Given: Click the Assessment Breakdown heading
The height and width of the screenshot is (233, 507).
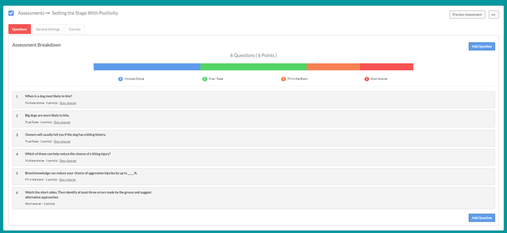Looking at the screenshot, I should [x=37, y=45].
